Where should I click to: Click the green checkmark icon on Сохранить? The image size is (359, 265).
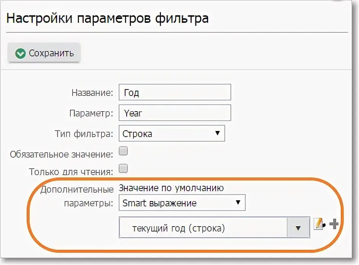point(21,53)
